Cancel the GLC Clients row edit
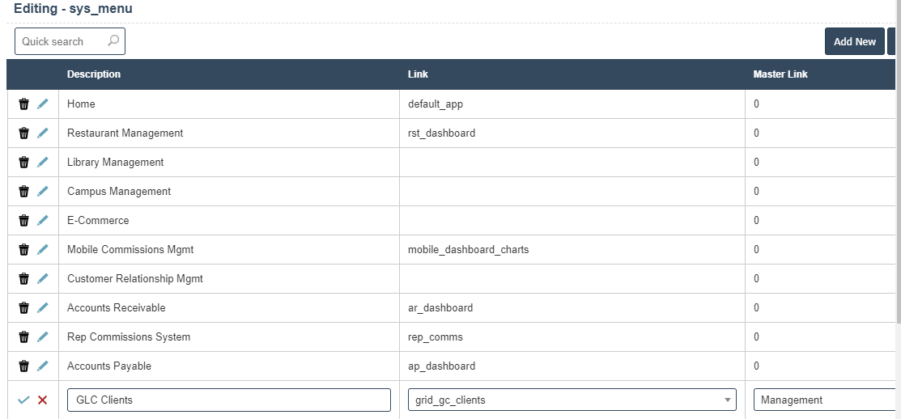 43,400
